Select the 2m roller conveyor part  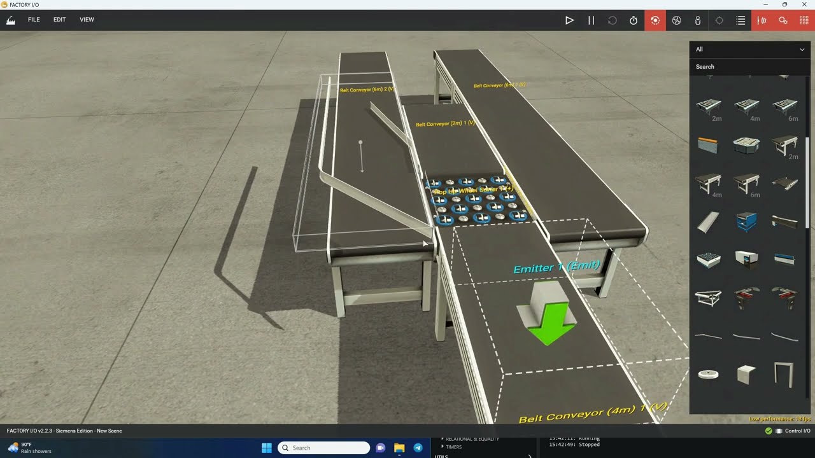point(708,108)
